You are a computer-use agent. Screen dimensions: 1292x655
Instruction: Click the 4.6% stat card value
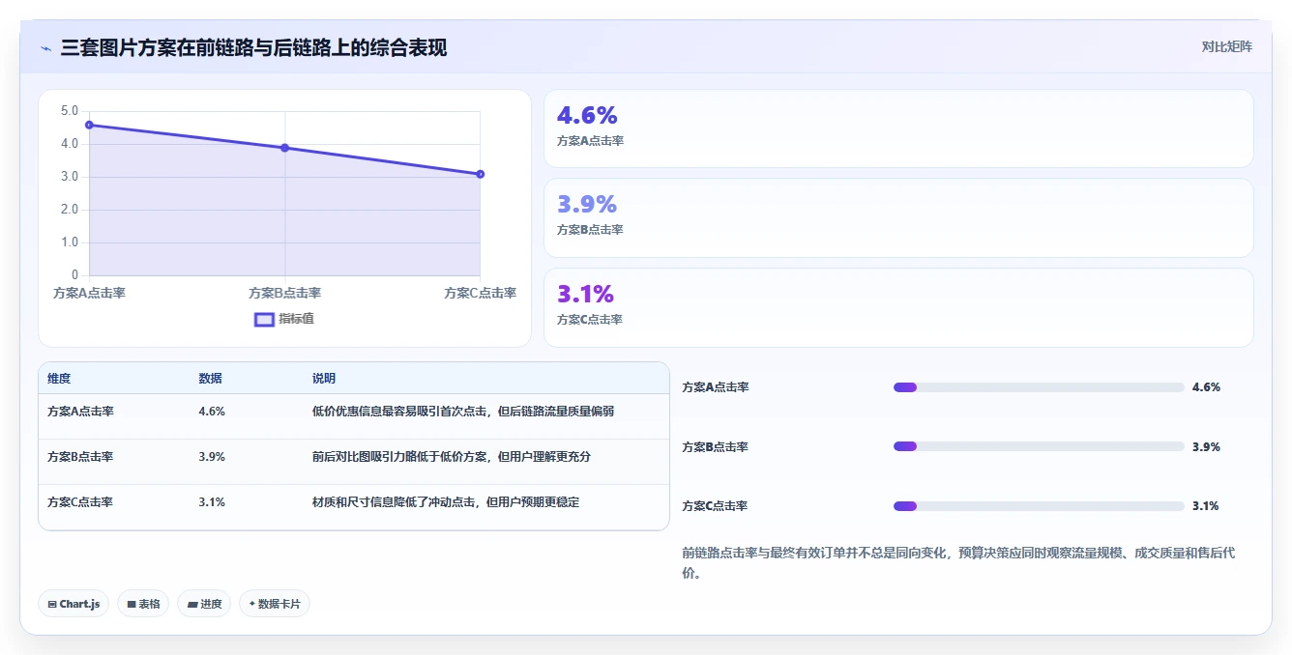tap(587, 116)
